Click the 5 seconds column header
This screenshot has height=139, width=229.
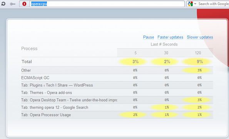click(135, 53)
